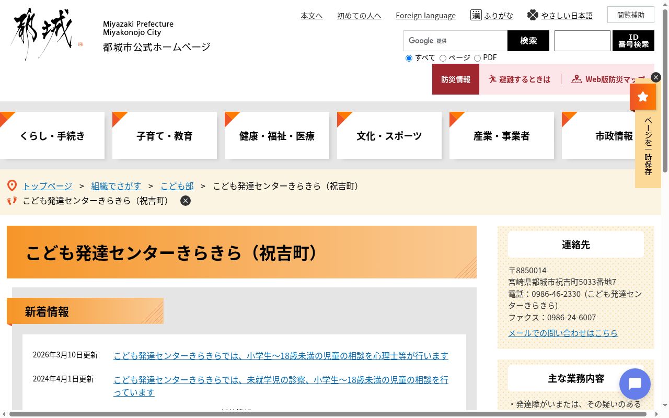
Task: Open the chat bubble widget
Action: [635, 384]
